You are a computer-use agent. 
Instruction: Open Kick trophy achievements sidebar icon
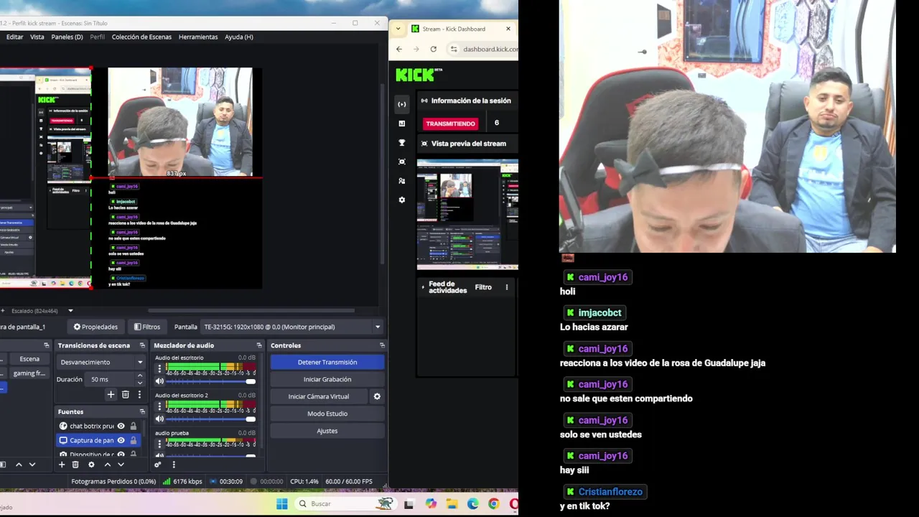402,142
